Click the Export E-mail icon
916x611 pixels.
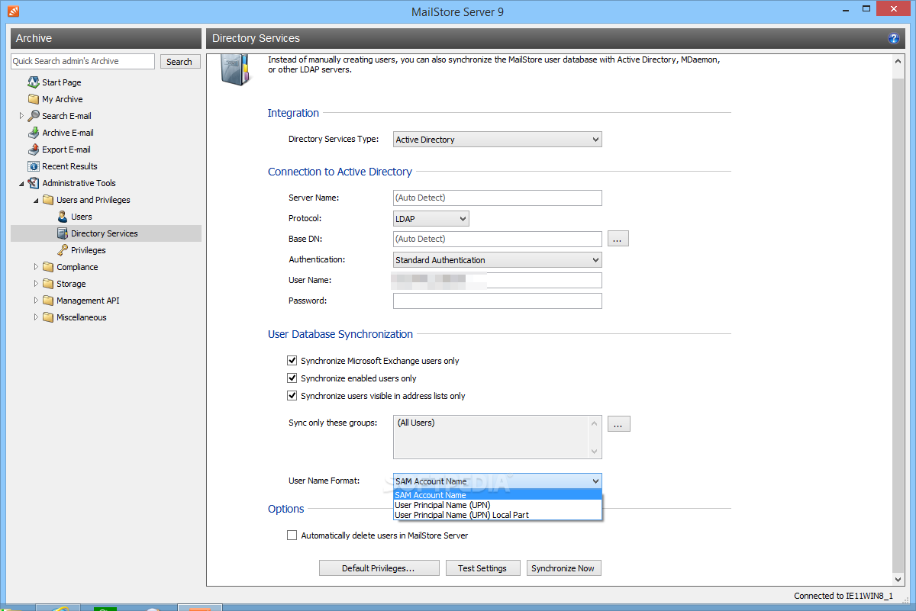tap(34, 150)
